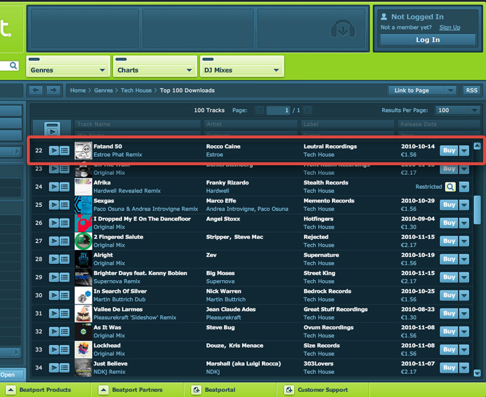Open Results Per Page selector
This screenshot has height=397, width=486.
457,110
